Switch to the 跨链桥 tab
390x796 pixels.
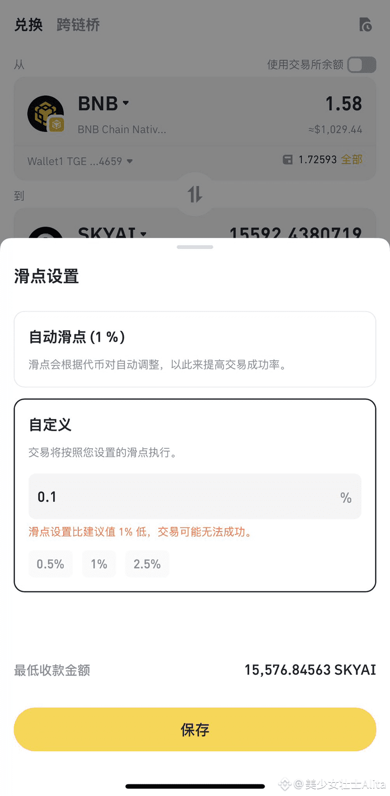[x=78, y=25]
